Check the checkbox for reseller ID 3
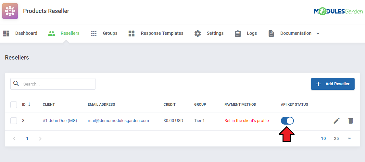The image size is (365, 162). [x=14, y=121]
